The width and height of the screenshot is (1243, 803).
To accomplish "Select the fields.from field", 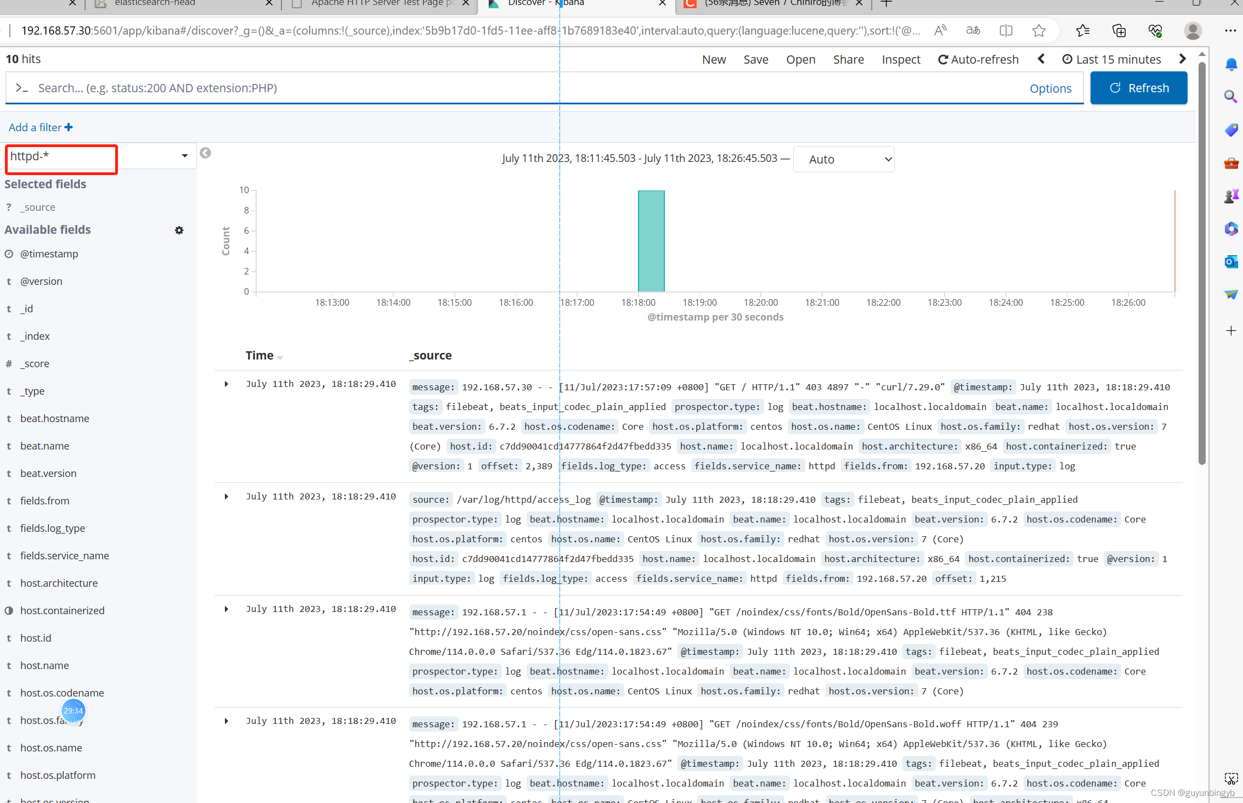I will click(x=44, y=501).
